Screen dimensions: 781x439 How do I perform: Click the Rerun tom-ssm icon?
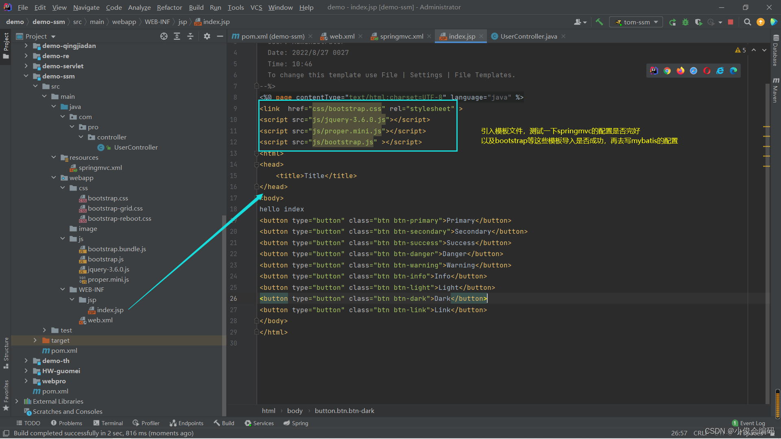point(672,22)
